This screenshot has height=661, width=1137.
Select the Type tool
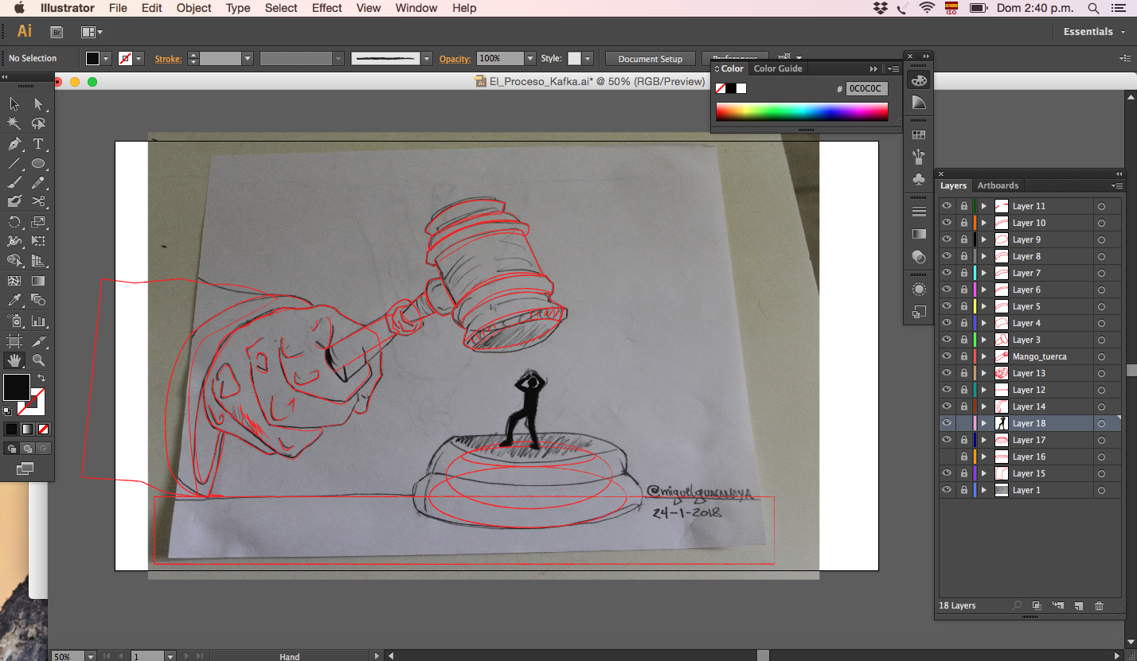38,144
